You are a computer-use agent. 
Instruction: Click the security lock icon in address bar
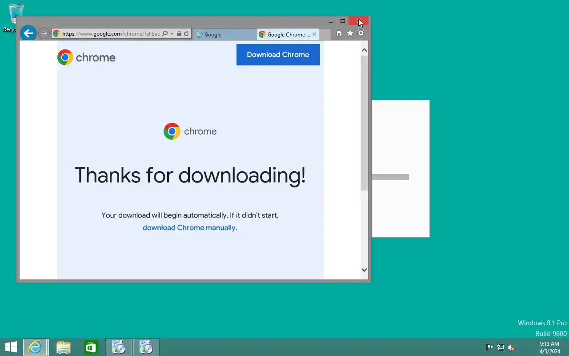(179, 34)
